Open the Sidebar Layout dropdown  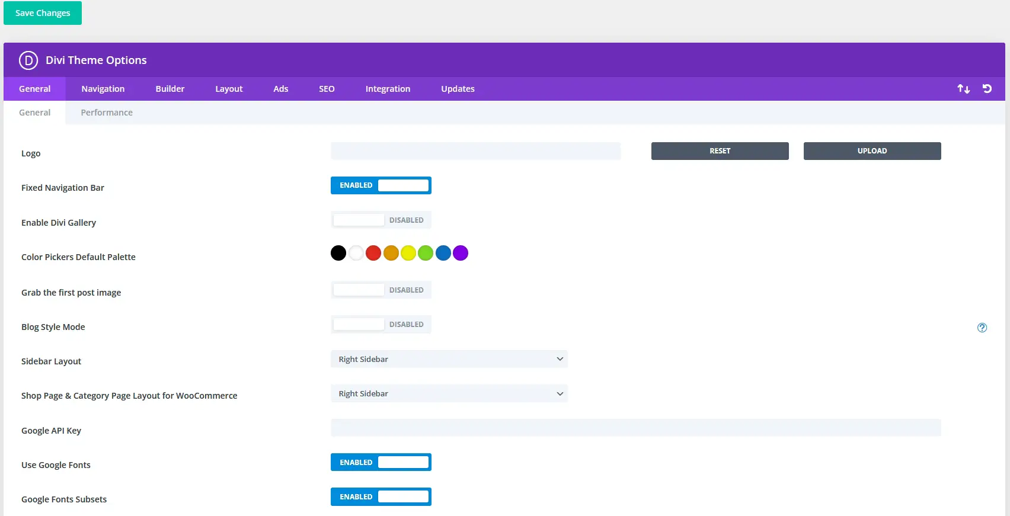pos(449,359)
